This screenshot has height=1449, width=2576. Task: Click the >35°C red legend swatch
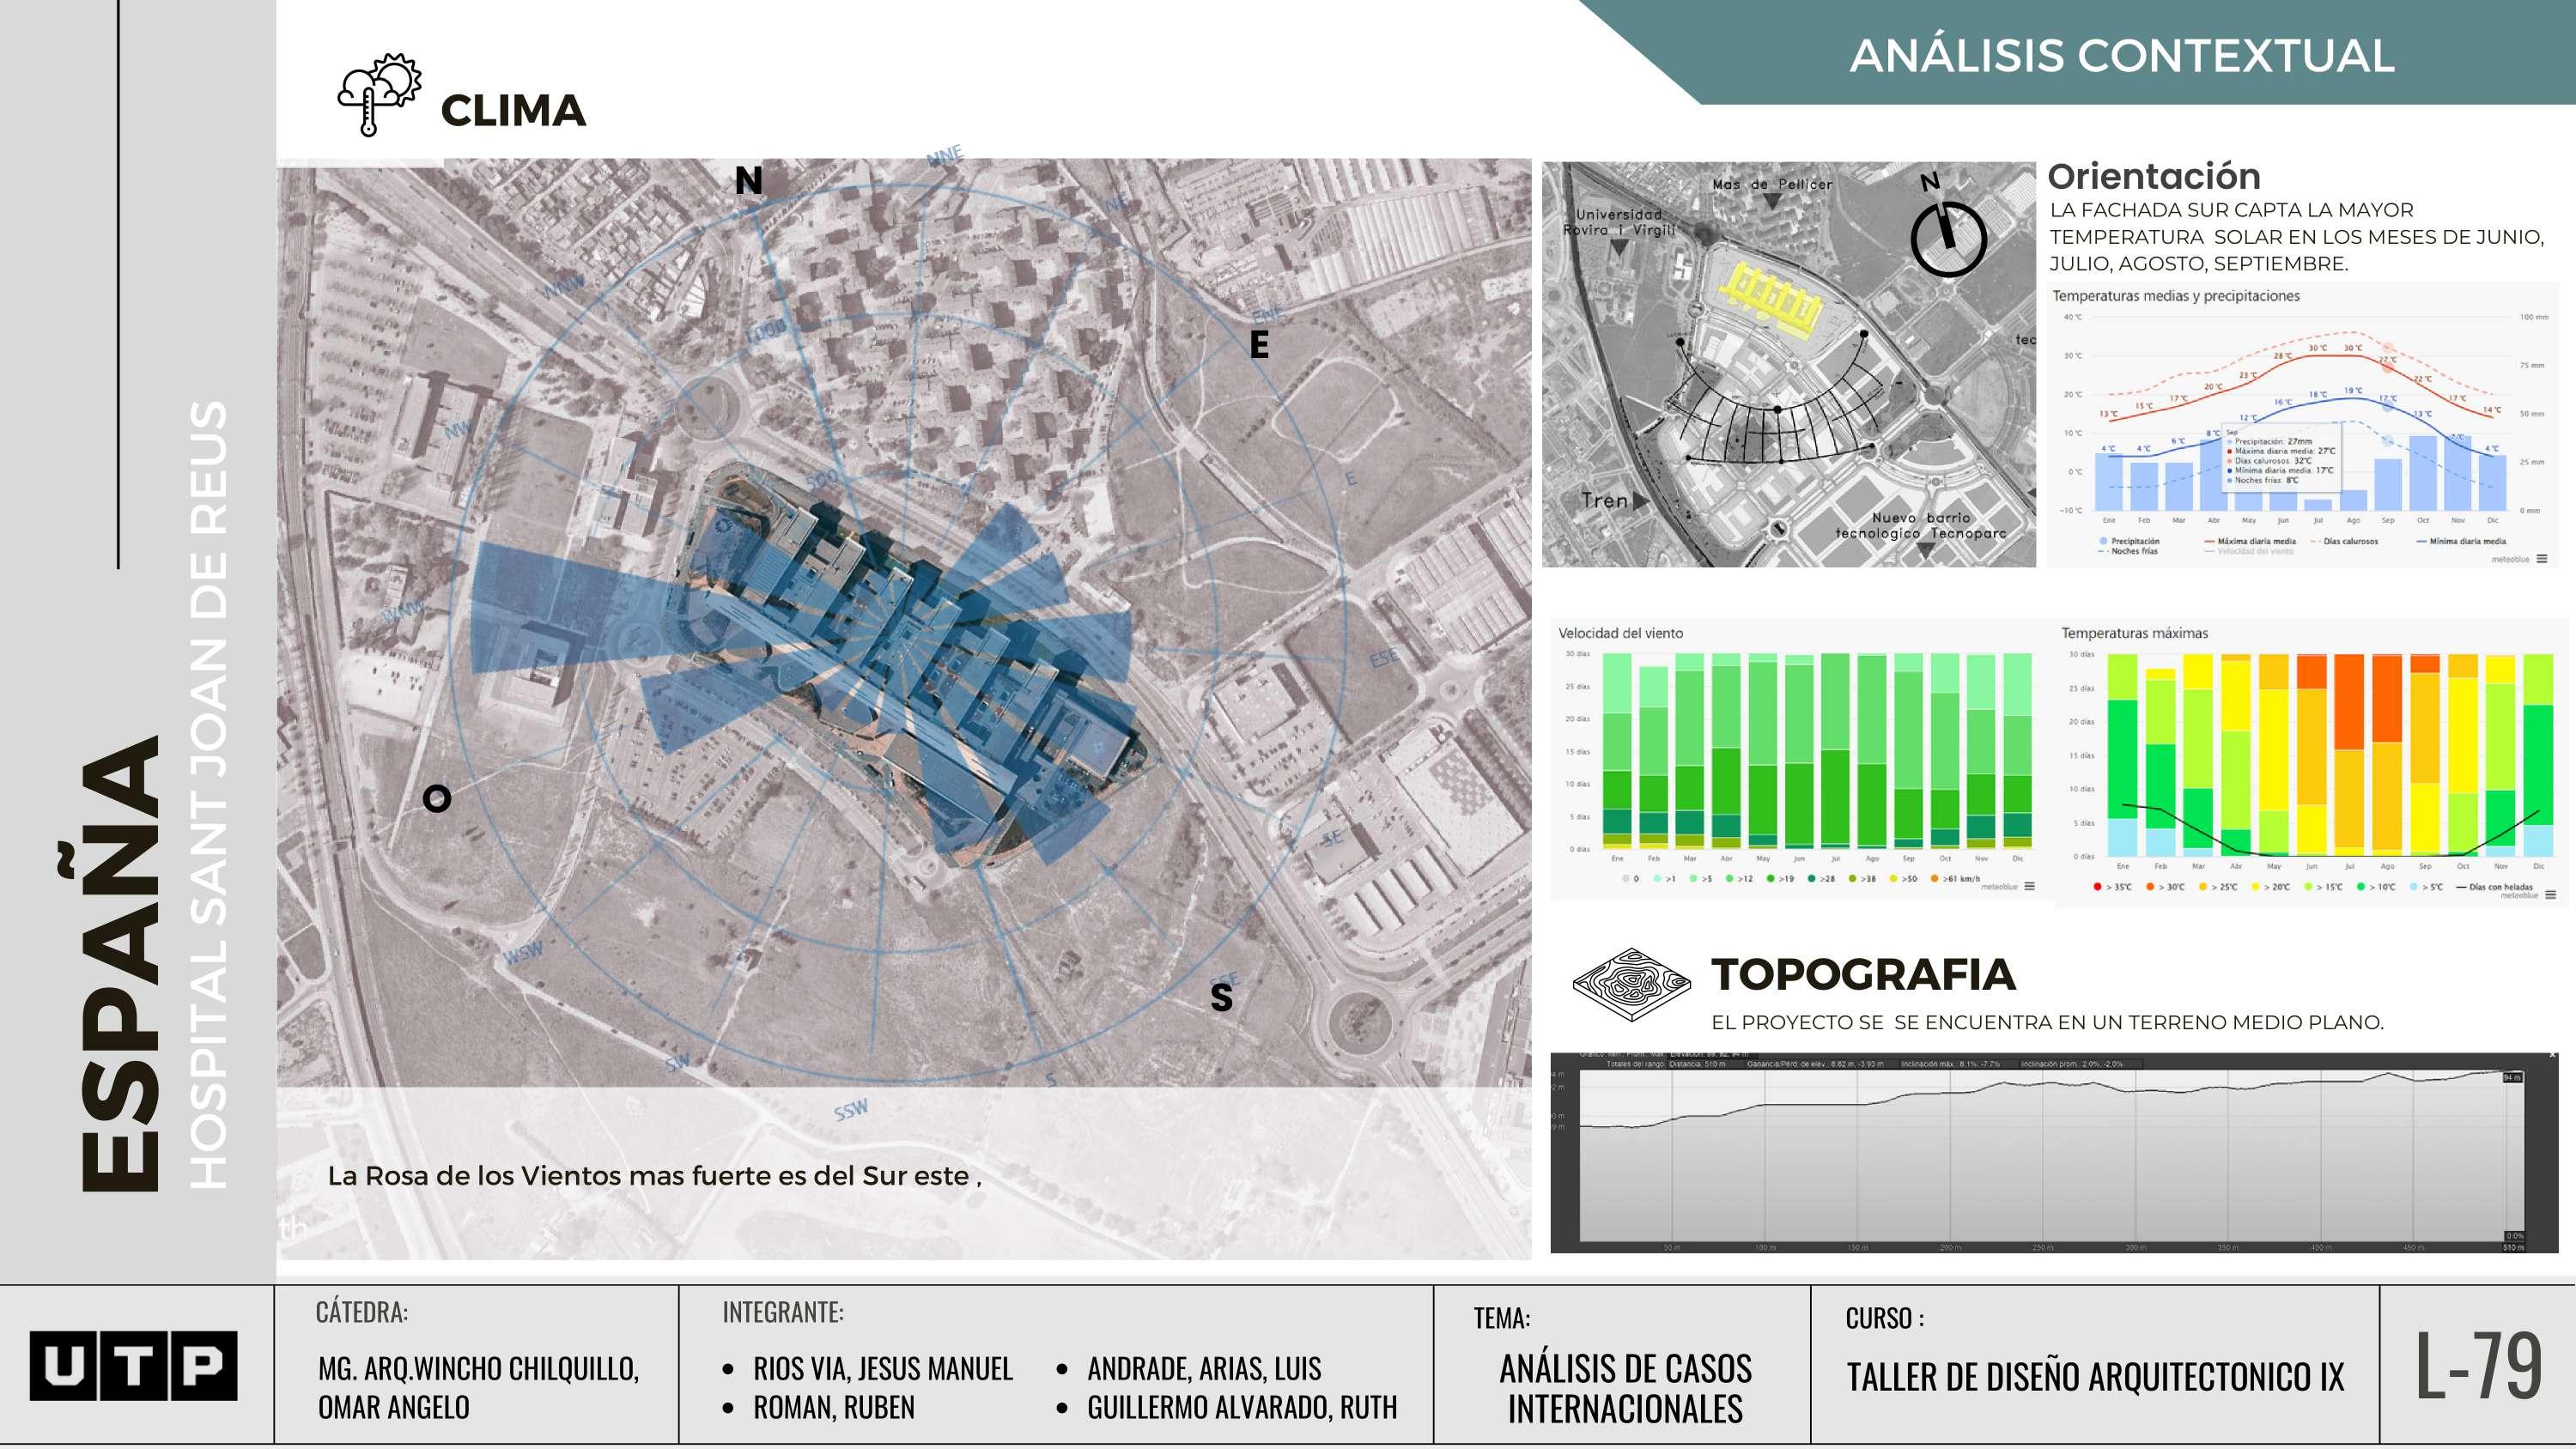pos(2097,887)
